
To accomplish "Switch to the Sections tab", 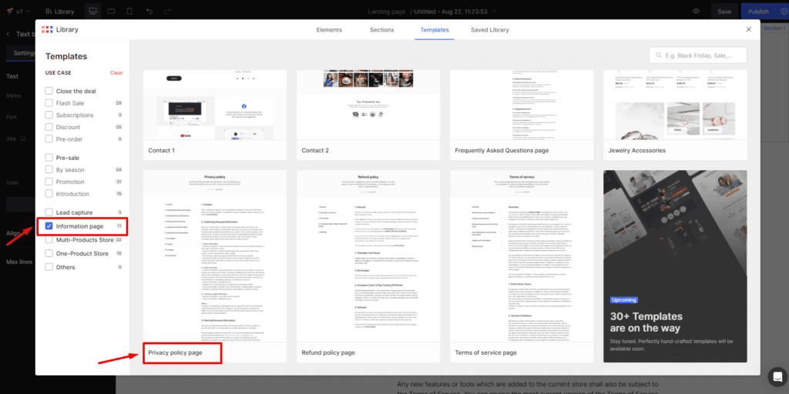I will [x=382, y=30].
